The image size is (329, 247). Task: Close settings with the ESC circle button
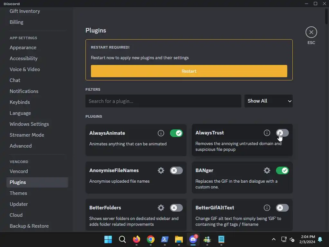(x=311, y=32)
